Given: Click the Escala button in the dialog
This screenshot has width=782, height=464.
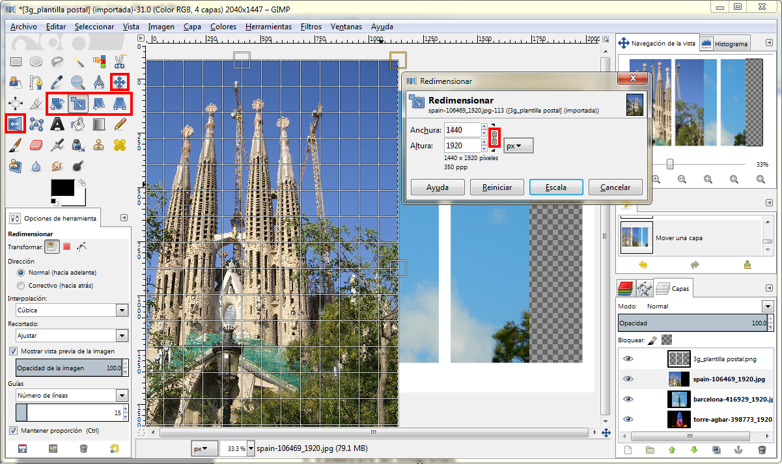Looking at the screenshot, I should coord(555,187).
